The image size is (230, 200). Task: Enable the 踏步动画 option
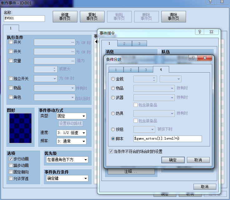(11, 165)
